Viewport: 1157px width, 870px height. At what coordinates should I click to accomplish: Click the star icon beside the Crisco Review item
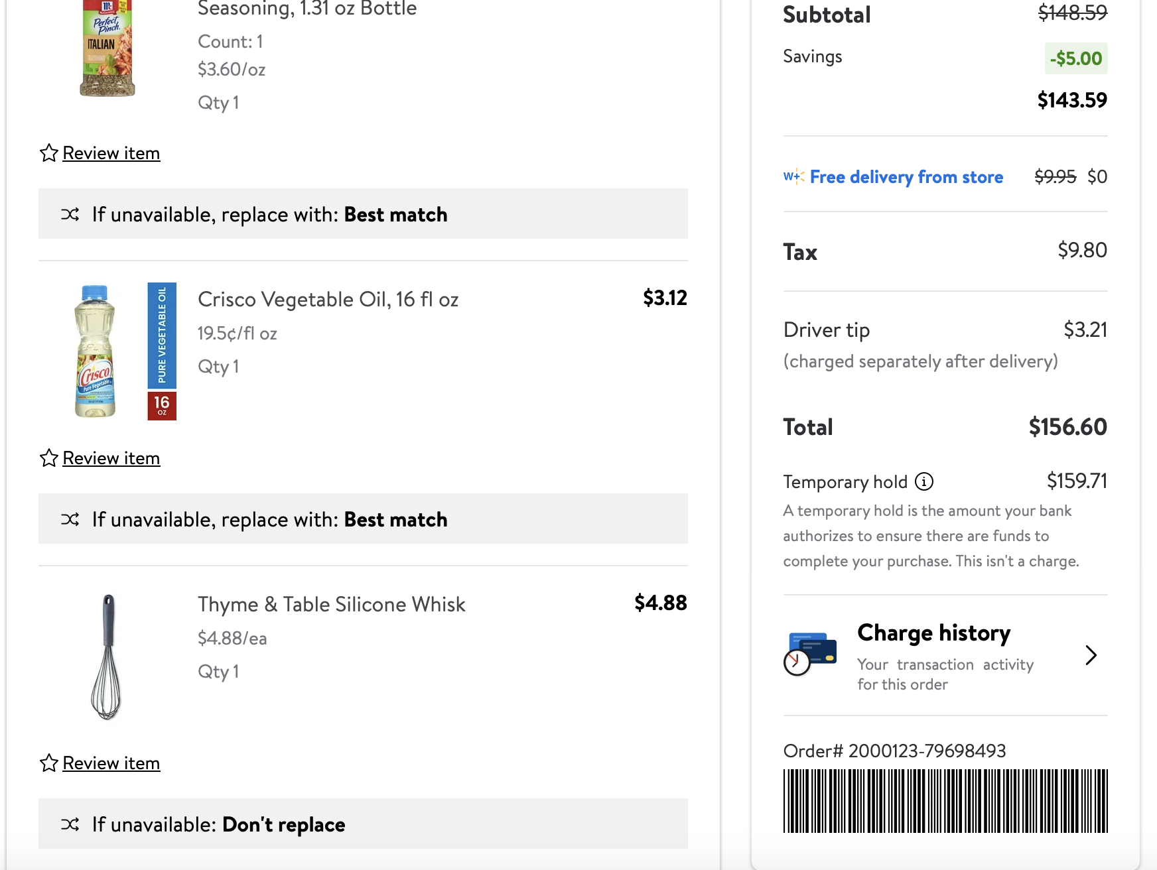pos(48,458)
